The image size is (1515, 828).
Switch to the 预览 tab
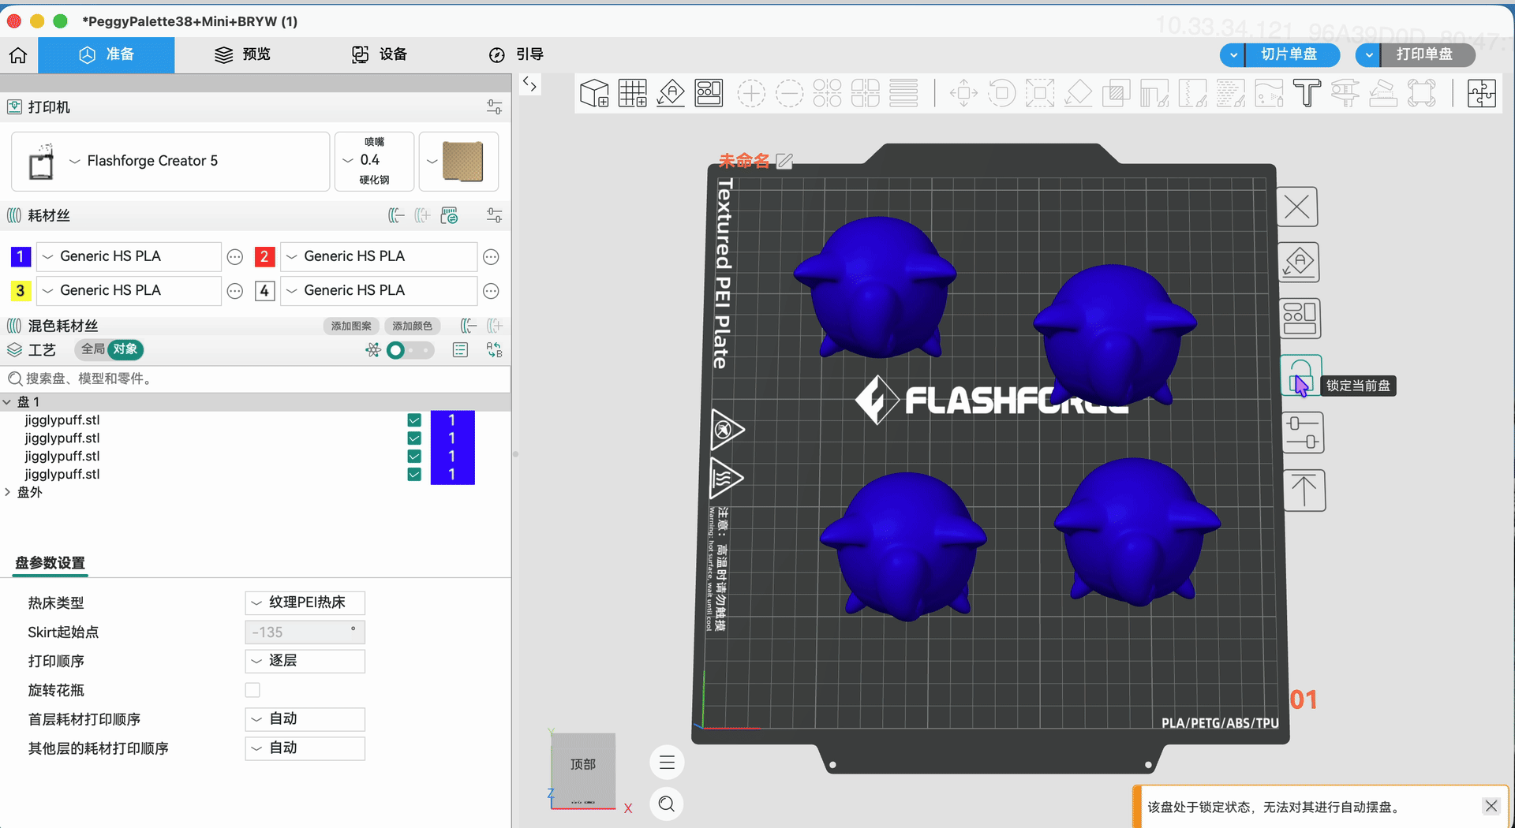(x=243, y=55)
